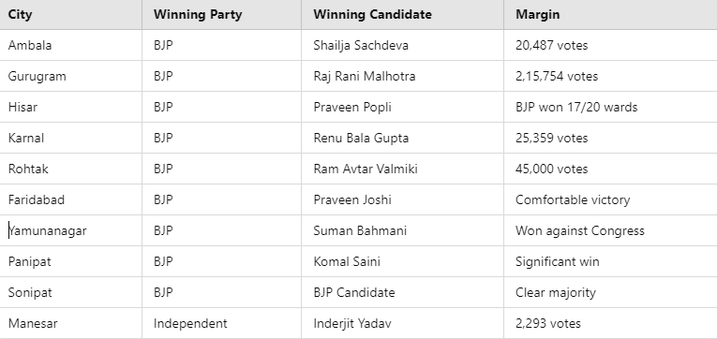Click the City column header
717x339 pixels.
71,15
